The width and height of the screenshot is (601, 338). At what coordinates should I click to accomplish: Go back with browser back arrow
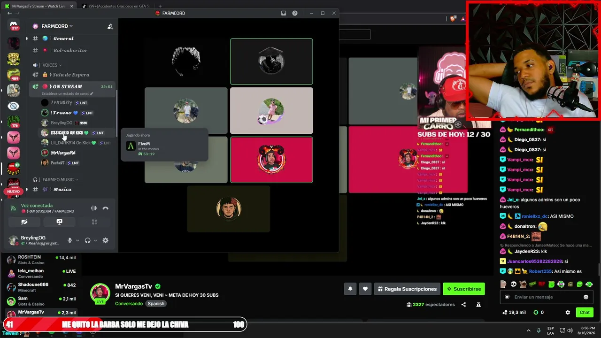point(9,13)
